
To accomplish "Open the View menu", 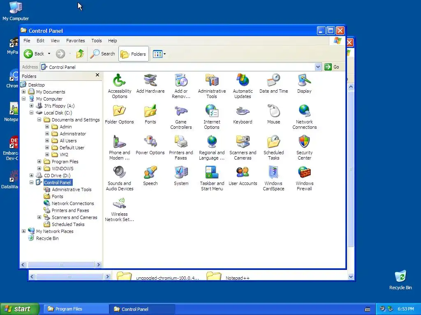I will (55, 41).
